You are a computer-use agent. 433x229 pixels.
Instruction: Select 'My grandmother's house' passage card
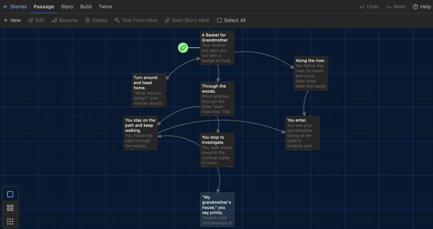[x=217, y=210]
